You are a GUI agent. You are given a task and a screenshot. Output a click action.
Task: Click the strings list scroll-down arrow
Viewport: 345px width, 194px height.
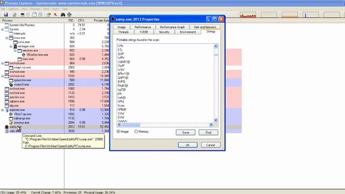(x=216, y=120)
